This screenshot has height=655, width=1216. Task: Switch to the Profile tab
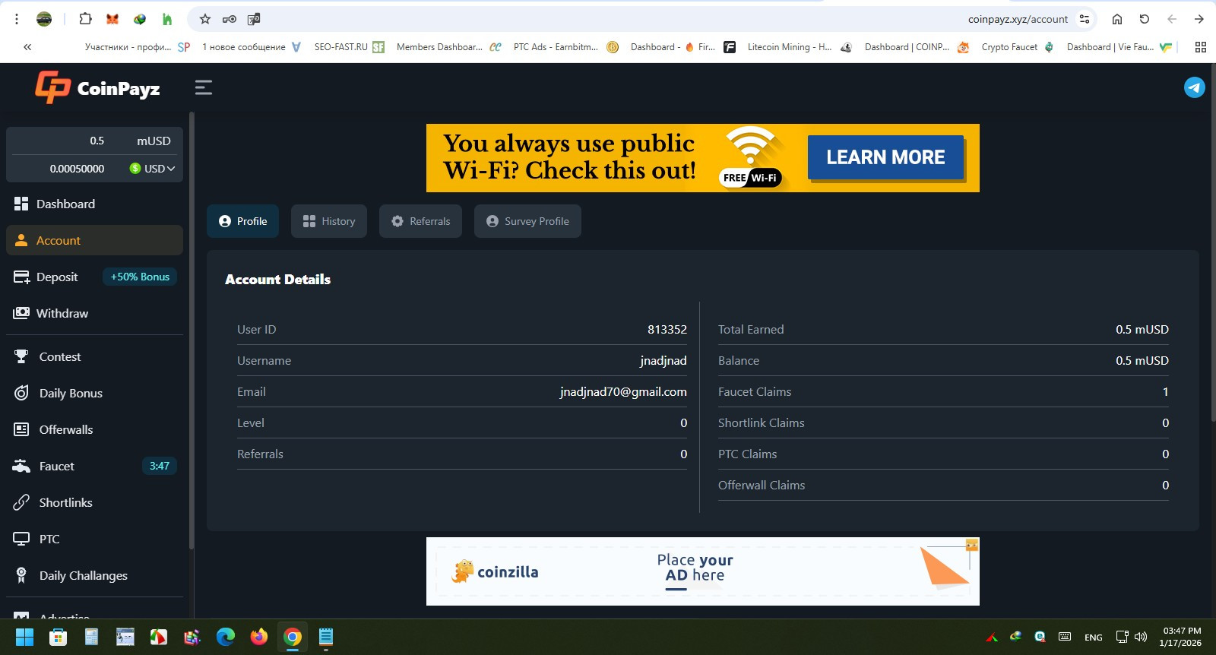click(x=243, y=221)
